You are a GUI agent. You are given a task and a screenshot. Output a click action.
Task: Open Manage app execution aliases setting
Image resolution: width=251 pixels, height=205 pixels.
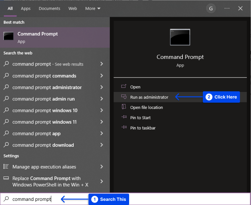55,167
